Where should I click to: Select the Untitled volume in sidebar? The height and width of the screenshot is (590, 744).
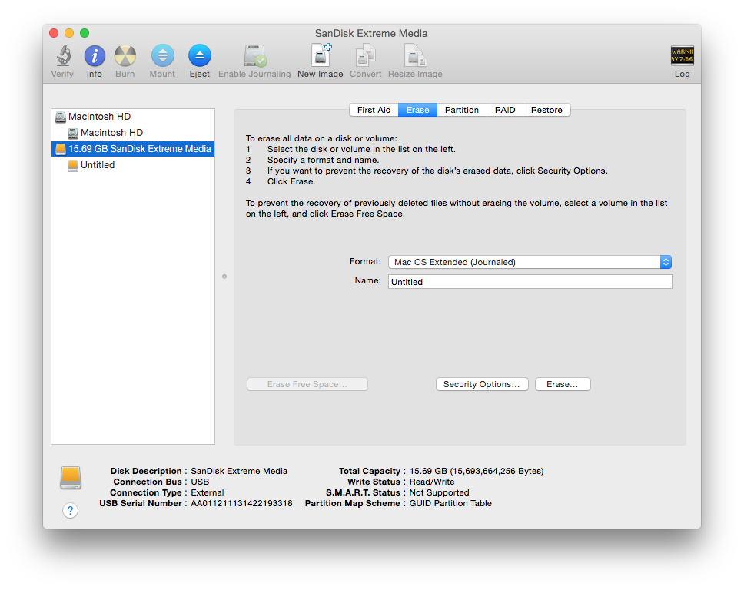click(x=133, y=165)
